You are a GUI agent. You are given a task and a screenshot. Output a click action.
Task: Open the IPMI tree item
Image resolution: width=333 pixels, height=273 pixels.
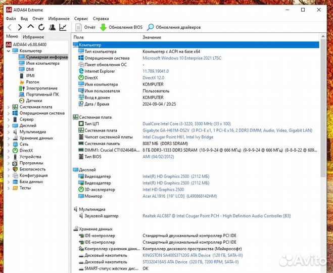(27, 76)
